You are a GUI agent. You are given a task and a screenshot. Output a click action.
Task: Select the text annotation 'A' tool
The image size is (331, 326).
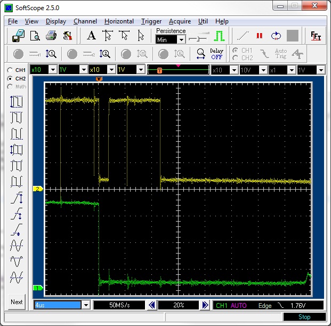(x=91, y=36)
